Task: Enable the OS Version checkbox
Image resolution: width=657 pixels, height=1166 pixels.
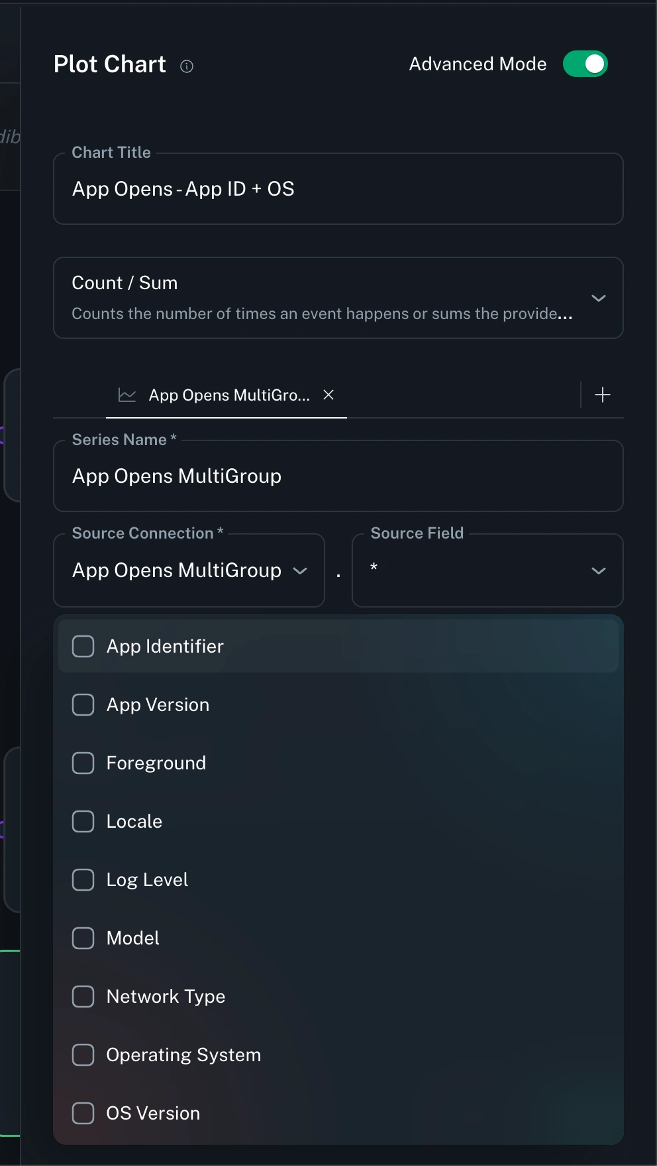Action: [83, 1113]
